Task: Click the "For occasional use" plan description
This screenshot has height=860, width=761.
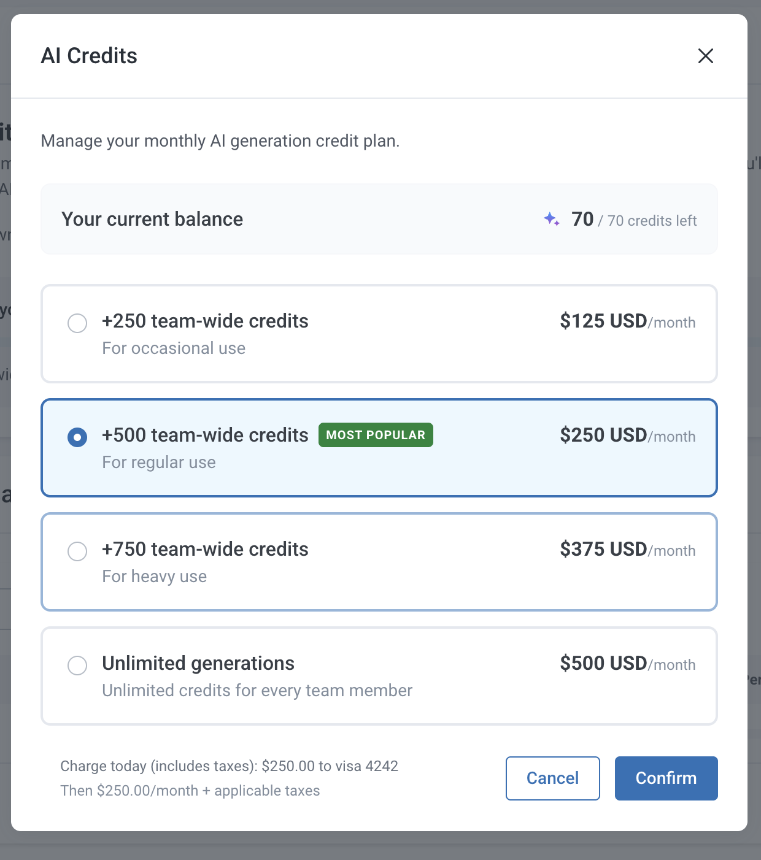Action: point(174,348)
